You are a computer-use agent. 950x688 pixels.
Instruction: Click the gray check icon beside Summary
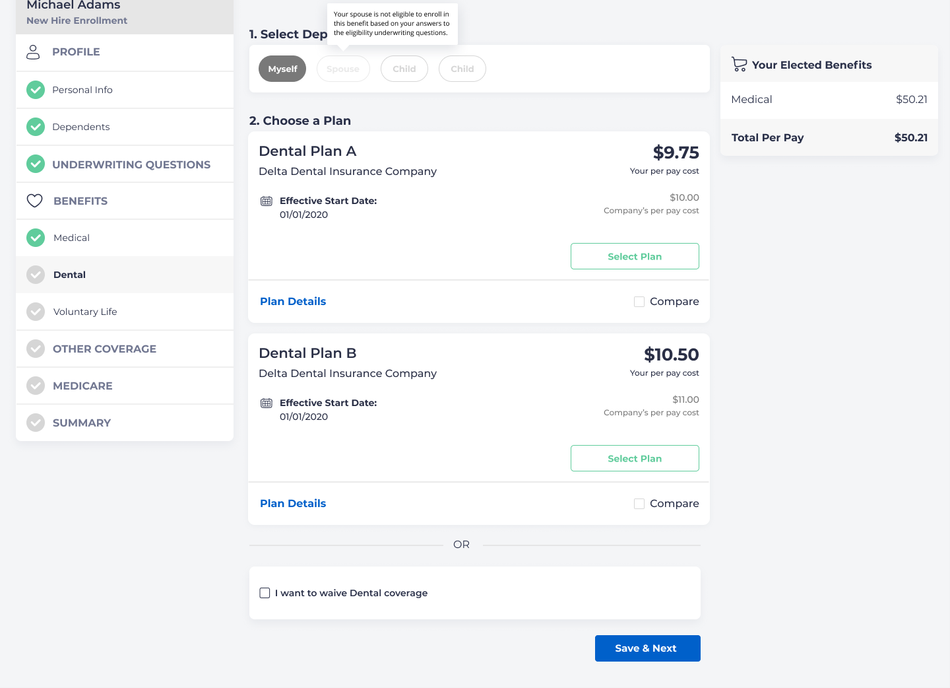tap(36, 423)
